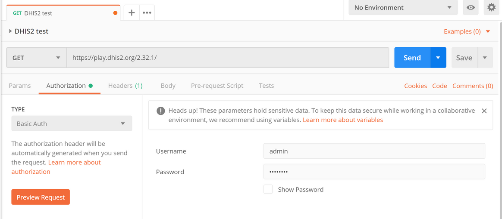Open the No Environment dropdown
The height and width of the screenshot is (219, 502).
pyautogui.click(x=402, y=8)
